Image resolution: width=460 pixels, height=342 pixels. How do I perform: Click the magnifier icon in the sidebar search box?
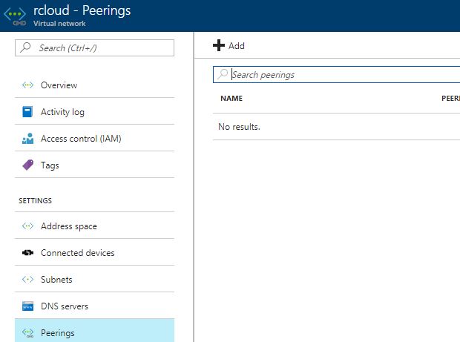point(25,47)
